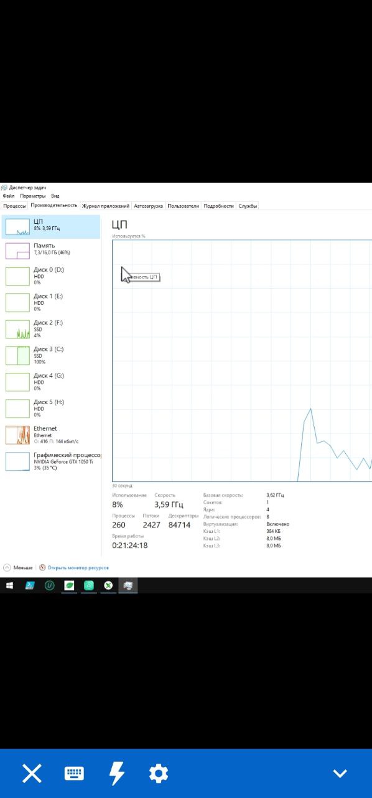Click the ЦП heading above the graph
The width and height of the screenshot is (372, 798).
click(119, 224)
